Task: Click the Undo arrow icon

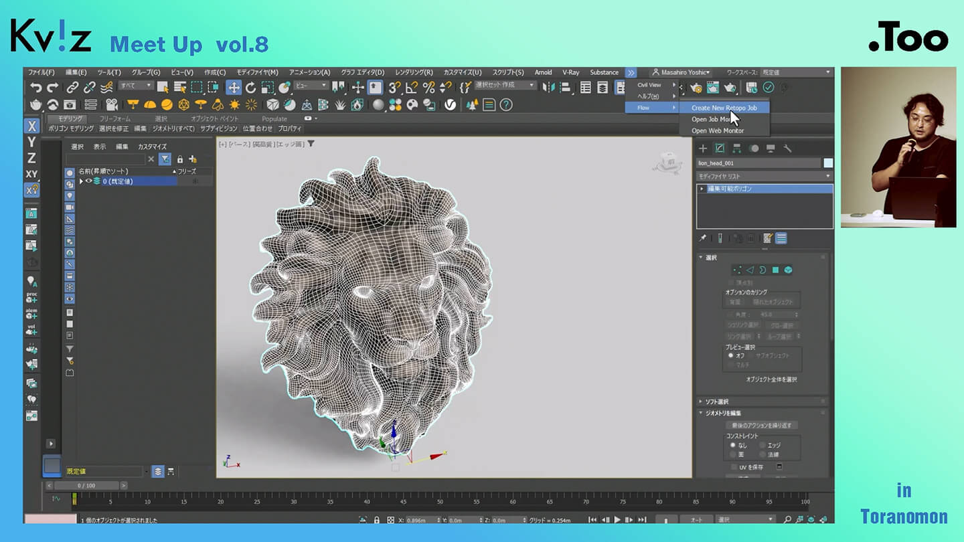Action: click(36, 87)
